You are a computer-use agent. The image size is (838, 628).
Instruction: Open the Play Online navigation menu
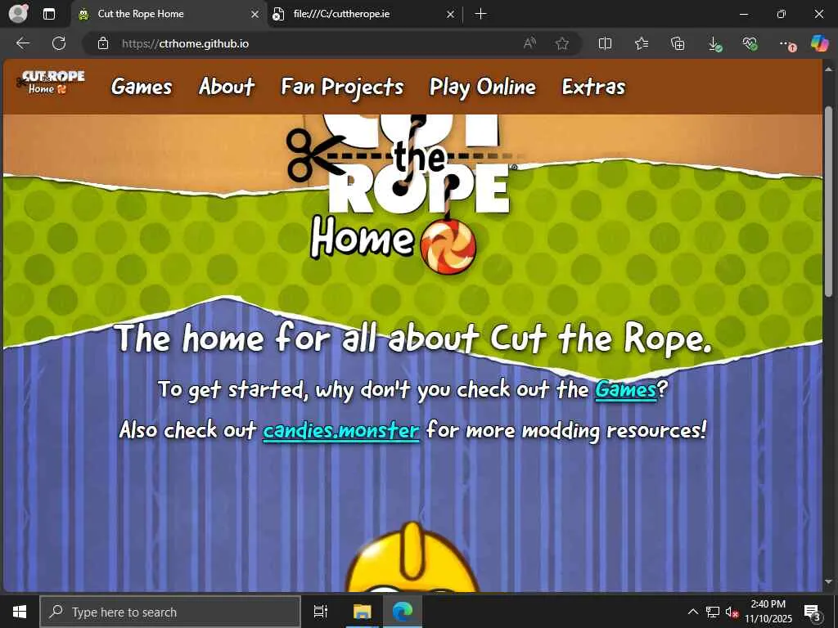(483, 87)
